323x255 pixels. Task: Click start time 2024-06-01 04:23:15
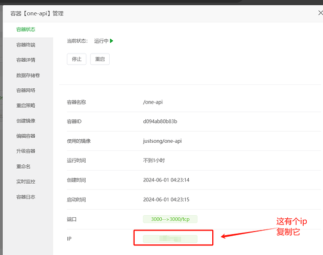(x=166, y=199)
